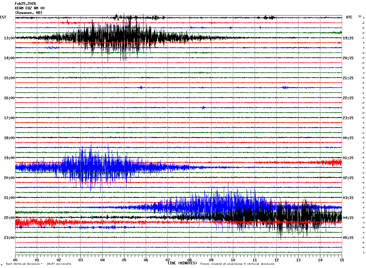Select the 20:00 CST time label
This screenshot has width=366, height=268.
point(9,178)
